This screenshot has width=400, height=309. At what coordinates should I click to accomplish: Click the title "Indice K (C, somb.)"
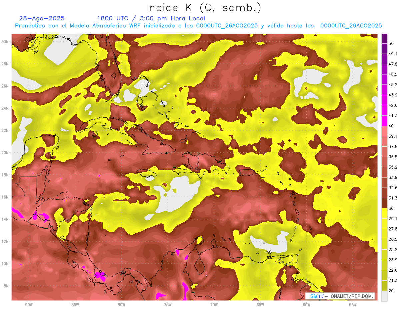(203, 8)
